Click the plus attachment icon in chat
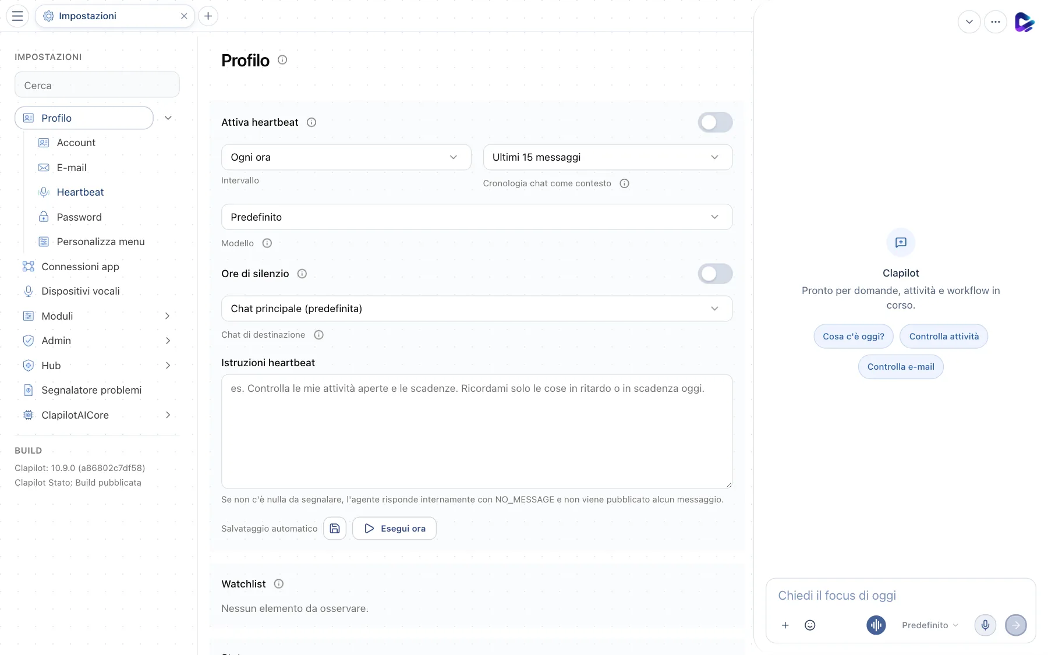The image size is (1048, 655). [785, 625]
